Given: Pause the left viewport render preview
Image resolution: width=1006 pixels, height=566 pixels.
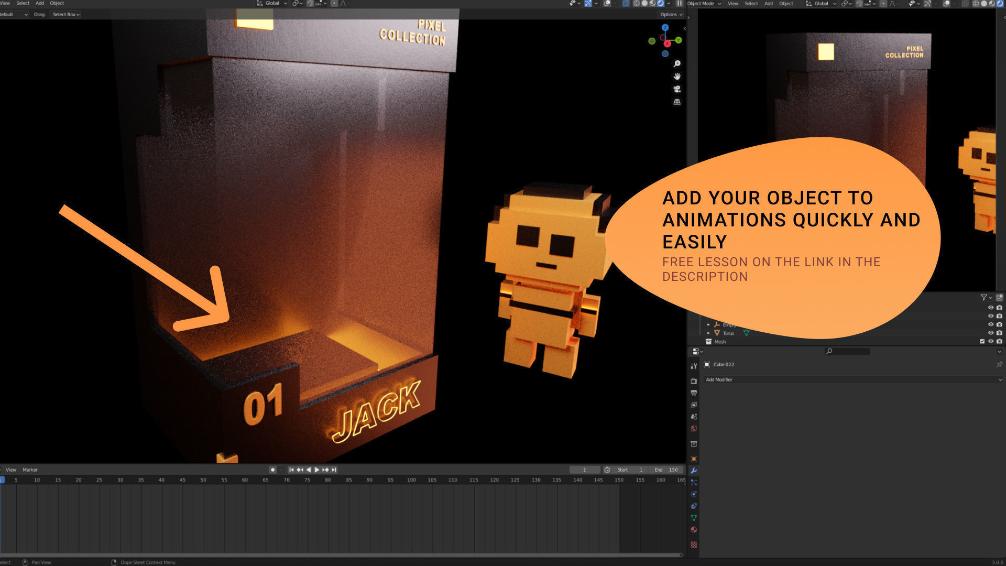Looking at the screenshot, I should tap(679, 3).
